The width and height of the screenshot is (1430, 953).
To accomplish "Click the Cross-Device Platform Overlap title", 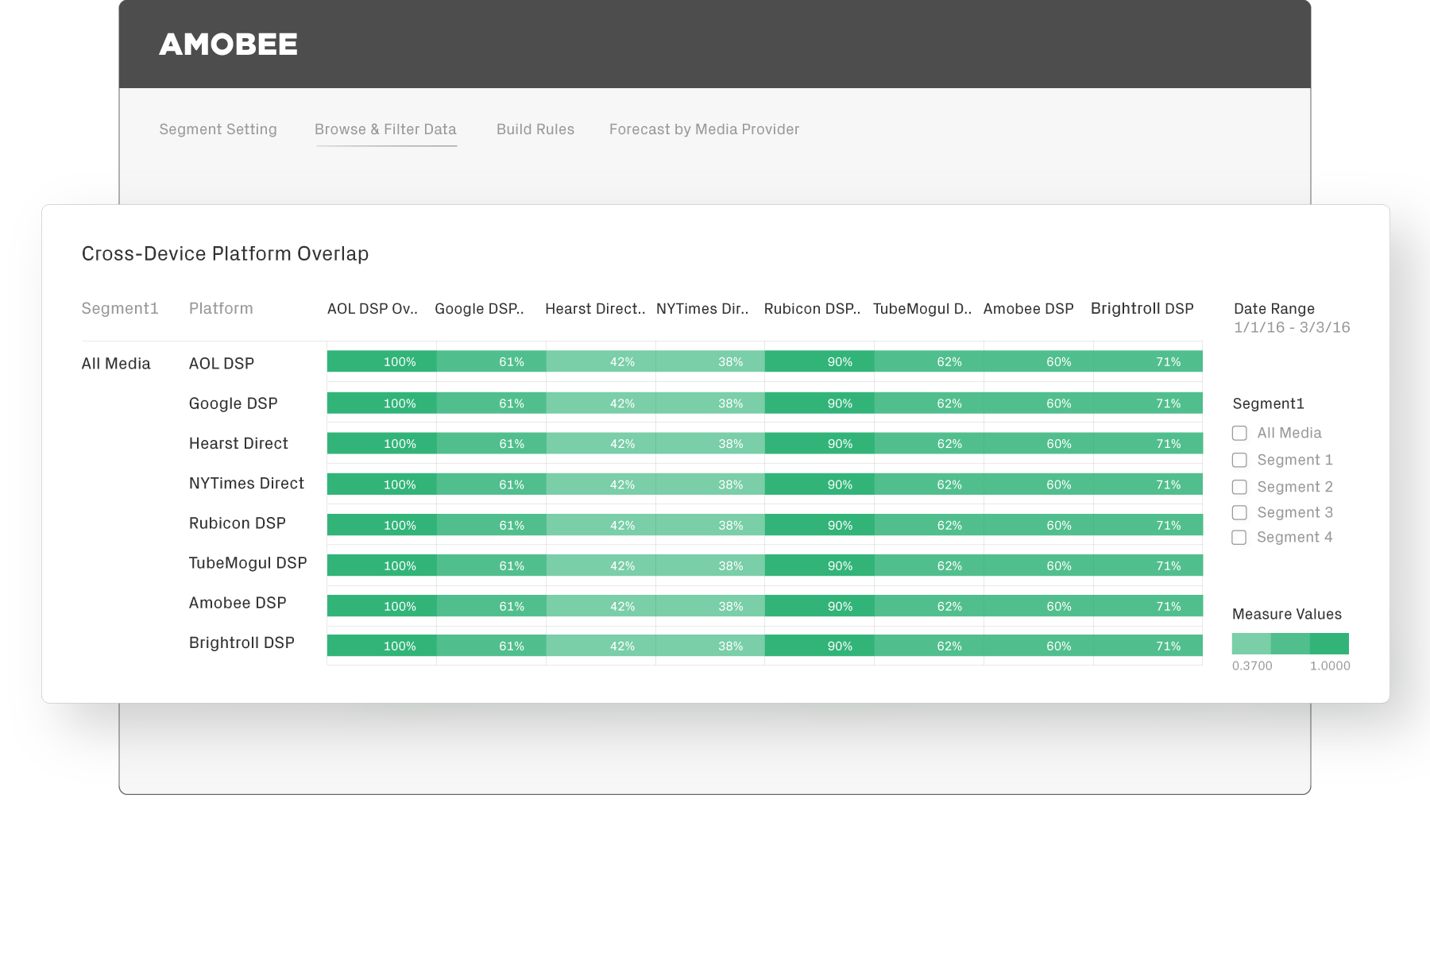I will (225, 253).
